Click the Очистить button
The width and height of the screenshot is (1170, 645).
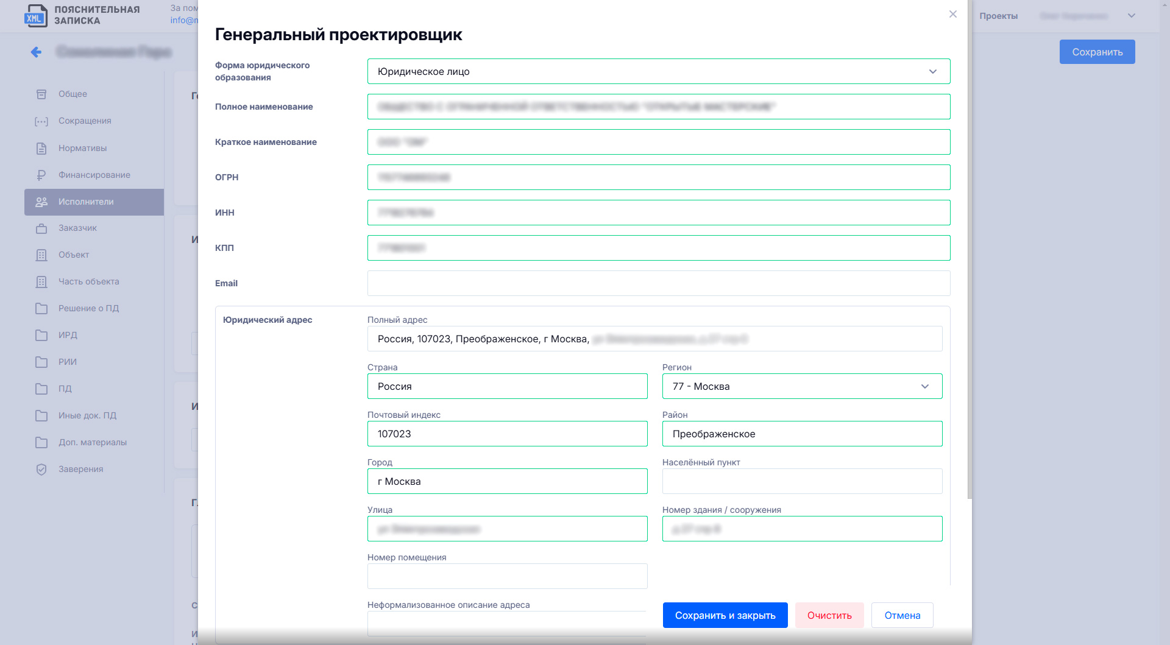[x=829, y=615]
